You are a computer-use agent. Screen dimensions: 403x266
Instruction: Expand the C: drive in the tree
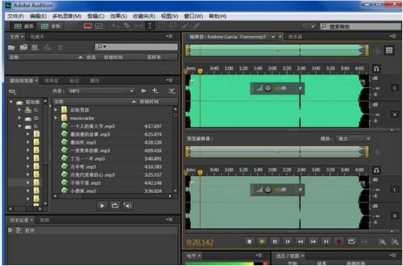click(20, 110)
